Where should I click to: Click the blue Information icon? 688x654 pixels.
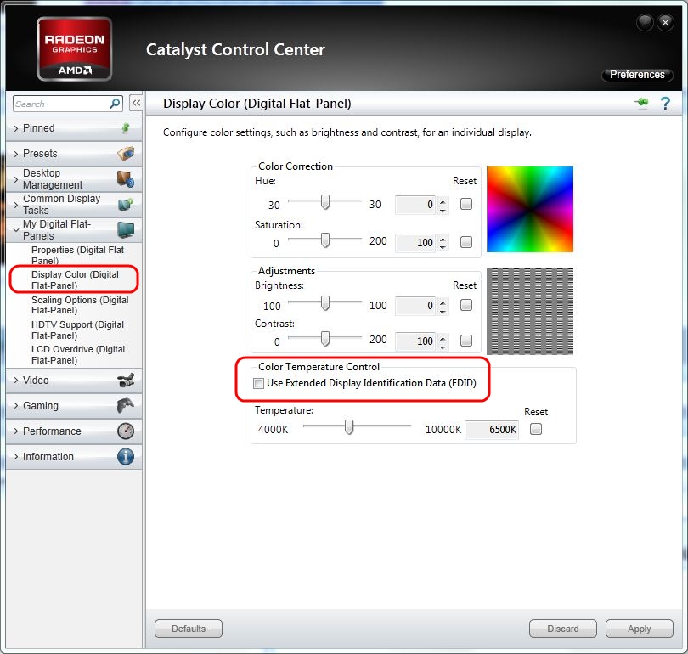(x=126, y=456)
